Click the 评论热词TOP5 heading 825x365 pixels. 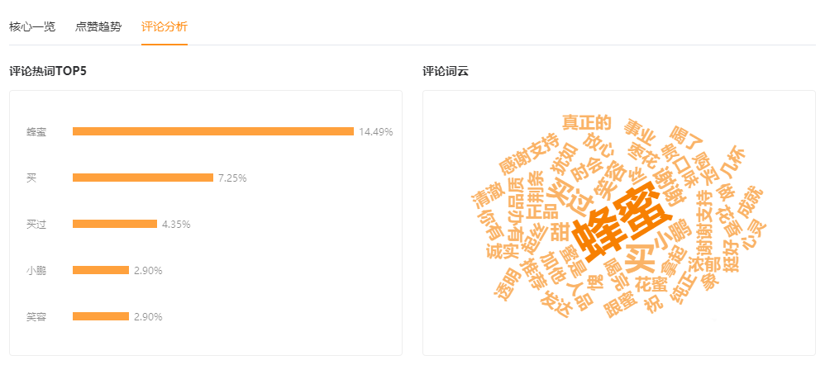coord(48,71)
